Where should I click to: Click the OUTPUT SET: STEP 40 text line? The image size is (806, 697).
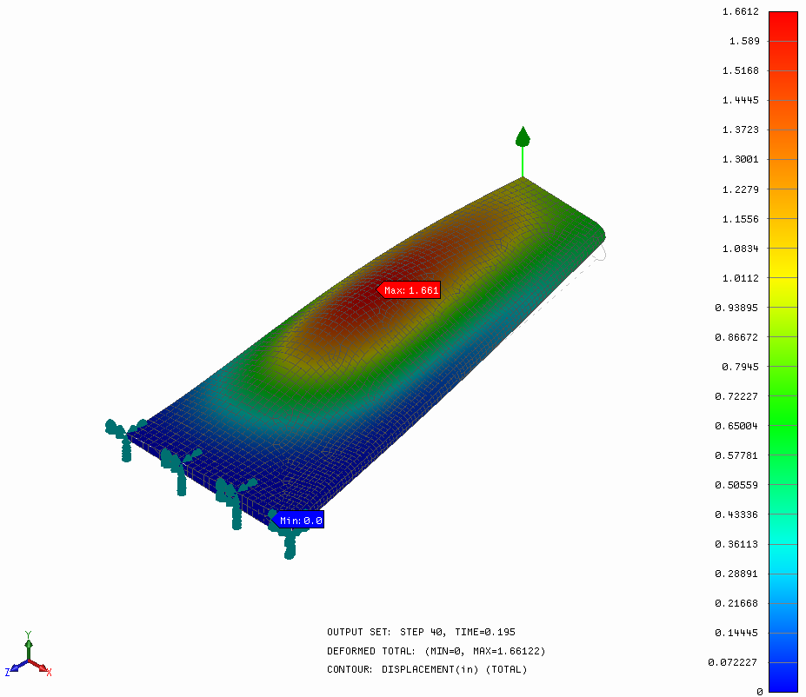[421, 633]
